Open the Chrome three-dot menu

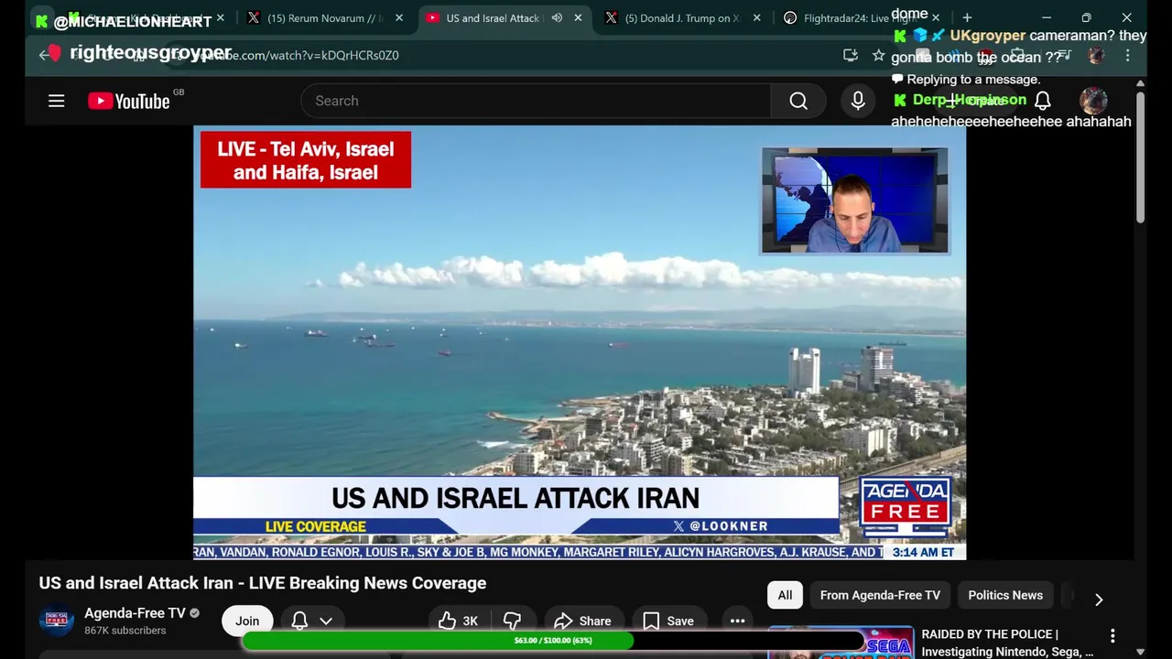[1127, 55]
